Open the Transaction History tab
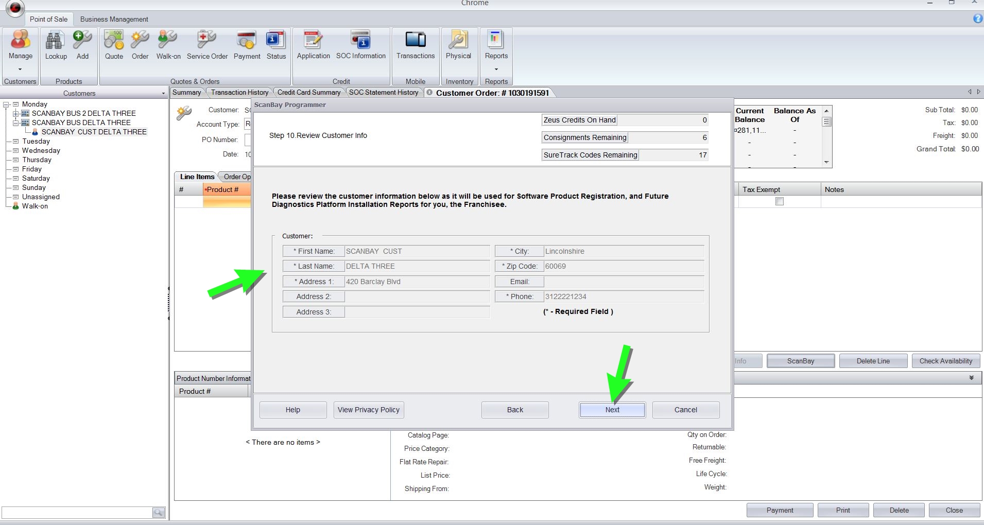Viewport: 984px width, 525px height. (239, 93)
